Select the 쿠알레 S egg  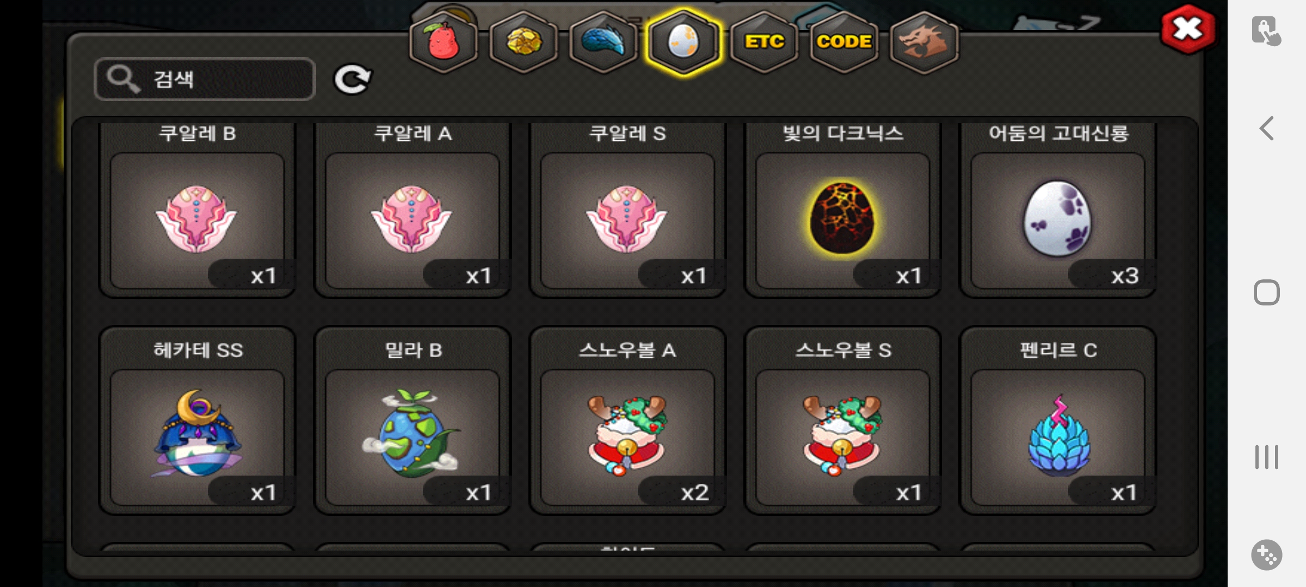click(627, 210)
